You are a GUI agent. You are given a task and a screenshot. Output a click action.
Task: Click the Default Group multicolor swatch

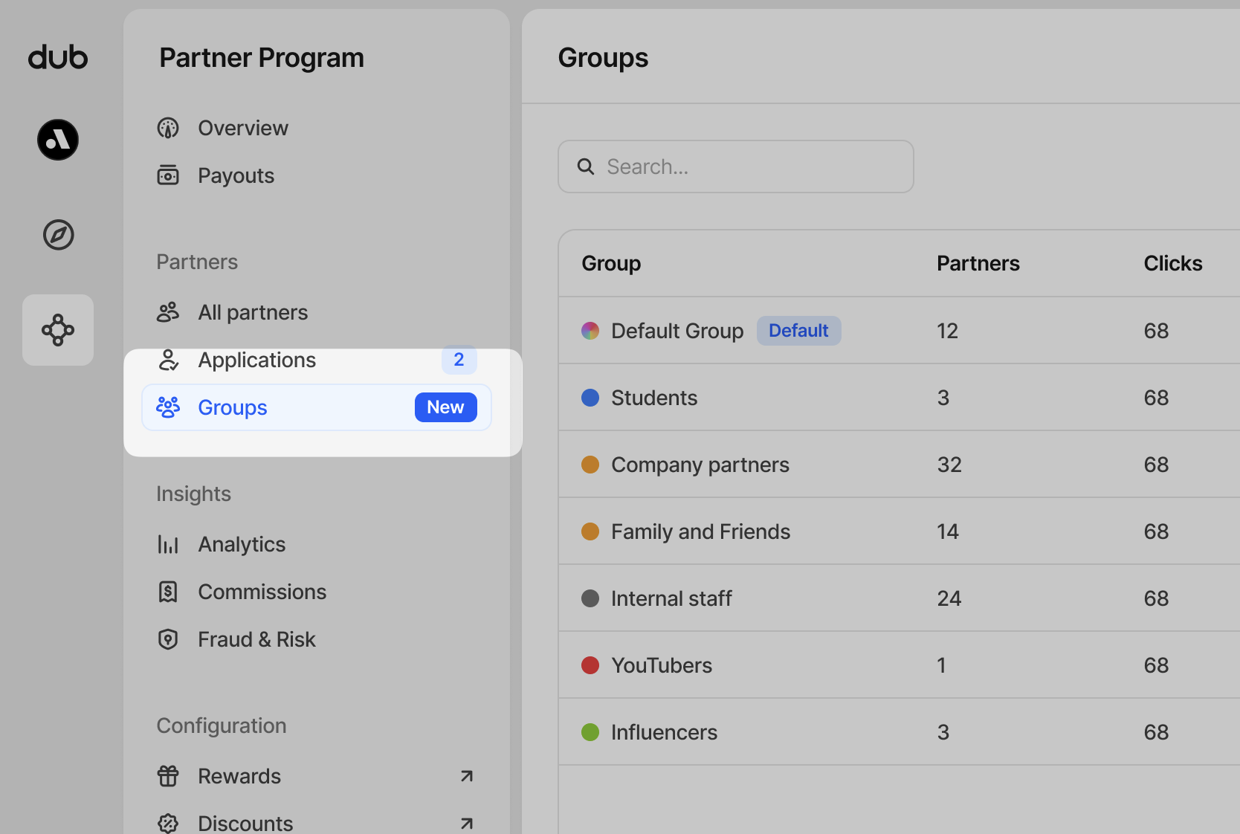point(590,331)
